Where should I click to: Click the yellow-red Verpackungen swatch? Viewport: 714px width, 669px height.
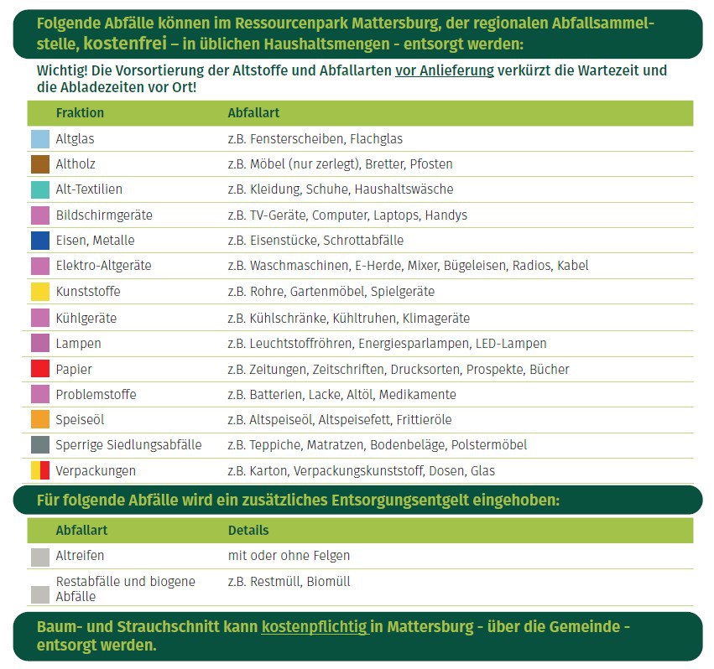pyautogui.click(x=40, y=470)
